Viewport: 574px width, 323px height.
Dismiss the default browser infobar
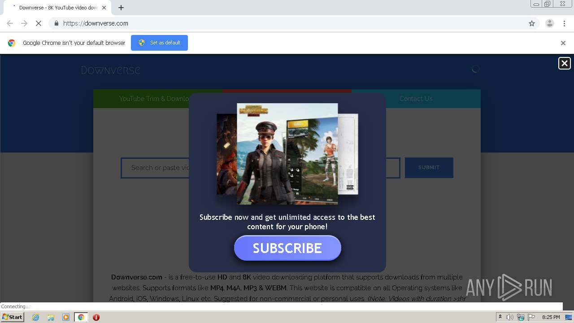coord(563,43)
